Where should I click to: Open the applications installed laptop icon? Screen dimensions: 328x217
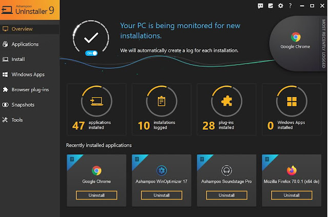96,101
